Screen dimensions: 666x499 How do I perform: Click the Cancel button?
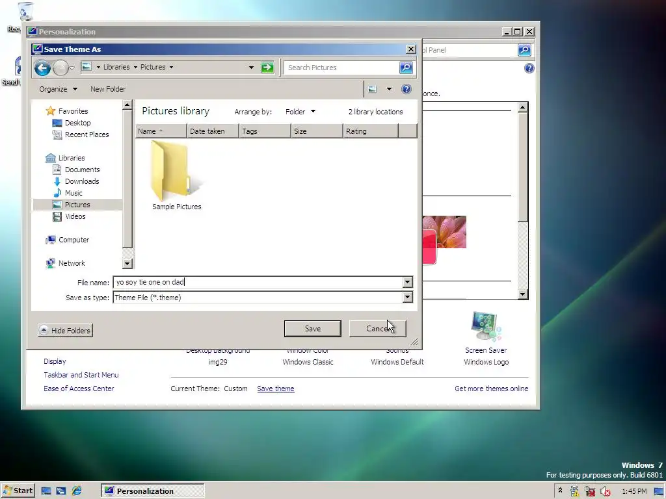[378, 329]
